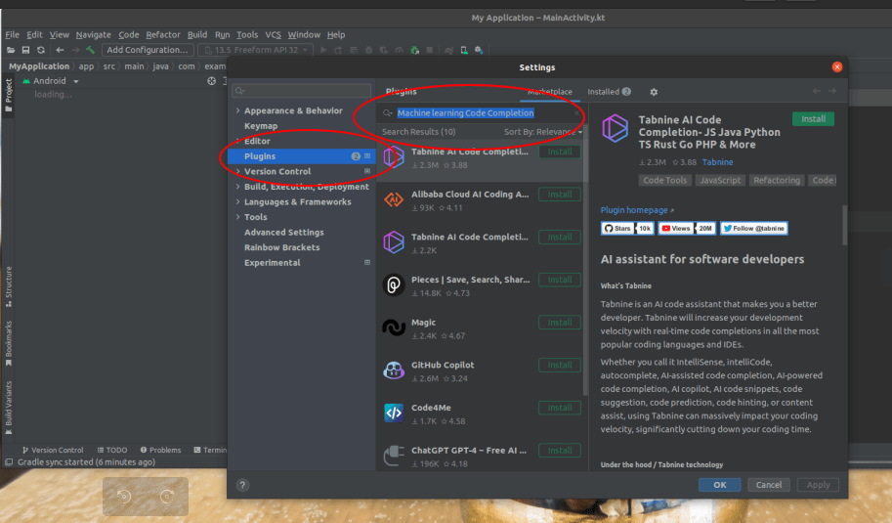The height and width of the screenshot is (523, 892).
Task: Click the Back navigation arrow in toolbar
Action: click(60, 50)
